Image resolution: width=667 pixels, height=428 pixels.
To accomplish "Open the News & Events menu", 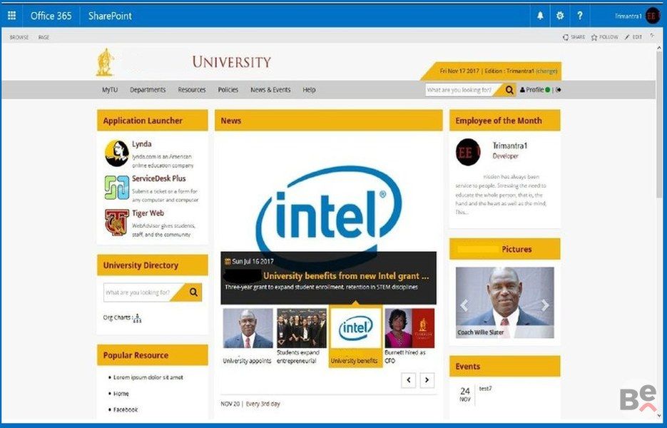I will 270,90.
